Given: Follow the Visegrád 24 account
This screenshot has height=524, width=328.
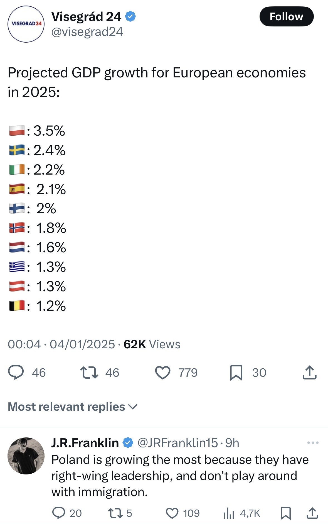Looking at the screenshot, I should (286, 17).
